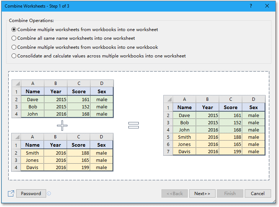The image size is (279, 207).
Task: Click the plus sign between the source tables
Action: tap(62, 125)
